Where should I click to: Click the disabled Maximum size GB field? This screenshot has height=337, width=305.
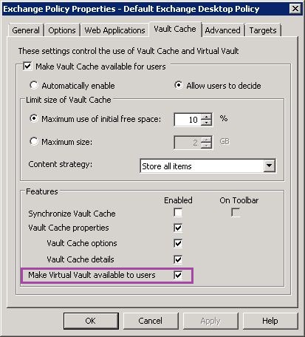pyautogui.click(x=188, y=143)
